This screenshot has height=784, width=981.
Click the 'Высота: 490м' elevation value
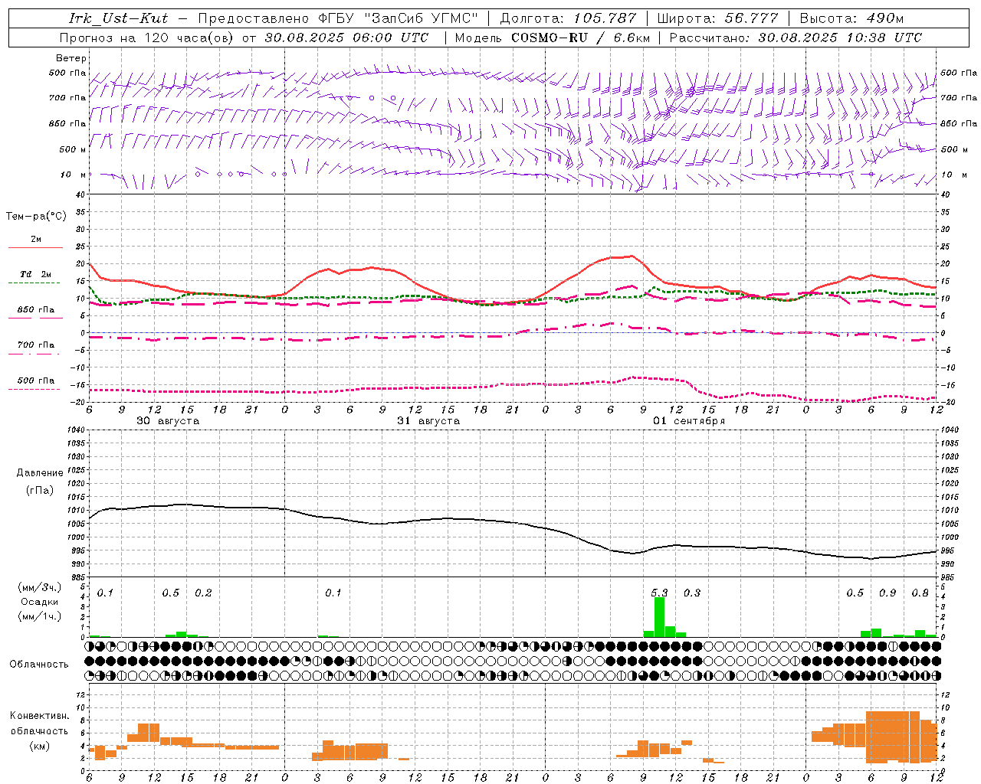(851, 18)
